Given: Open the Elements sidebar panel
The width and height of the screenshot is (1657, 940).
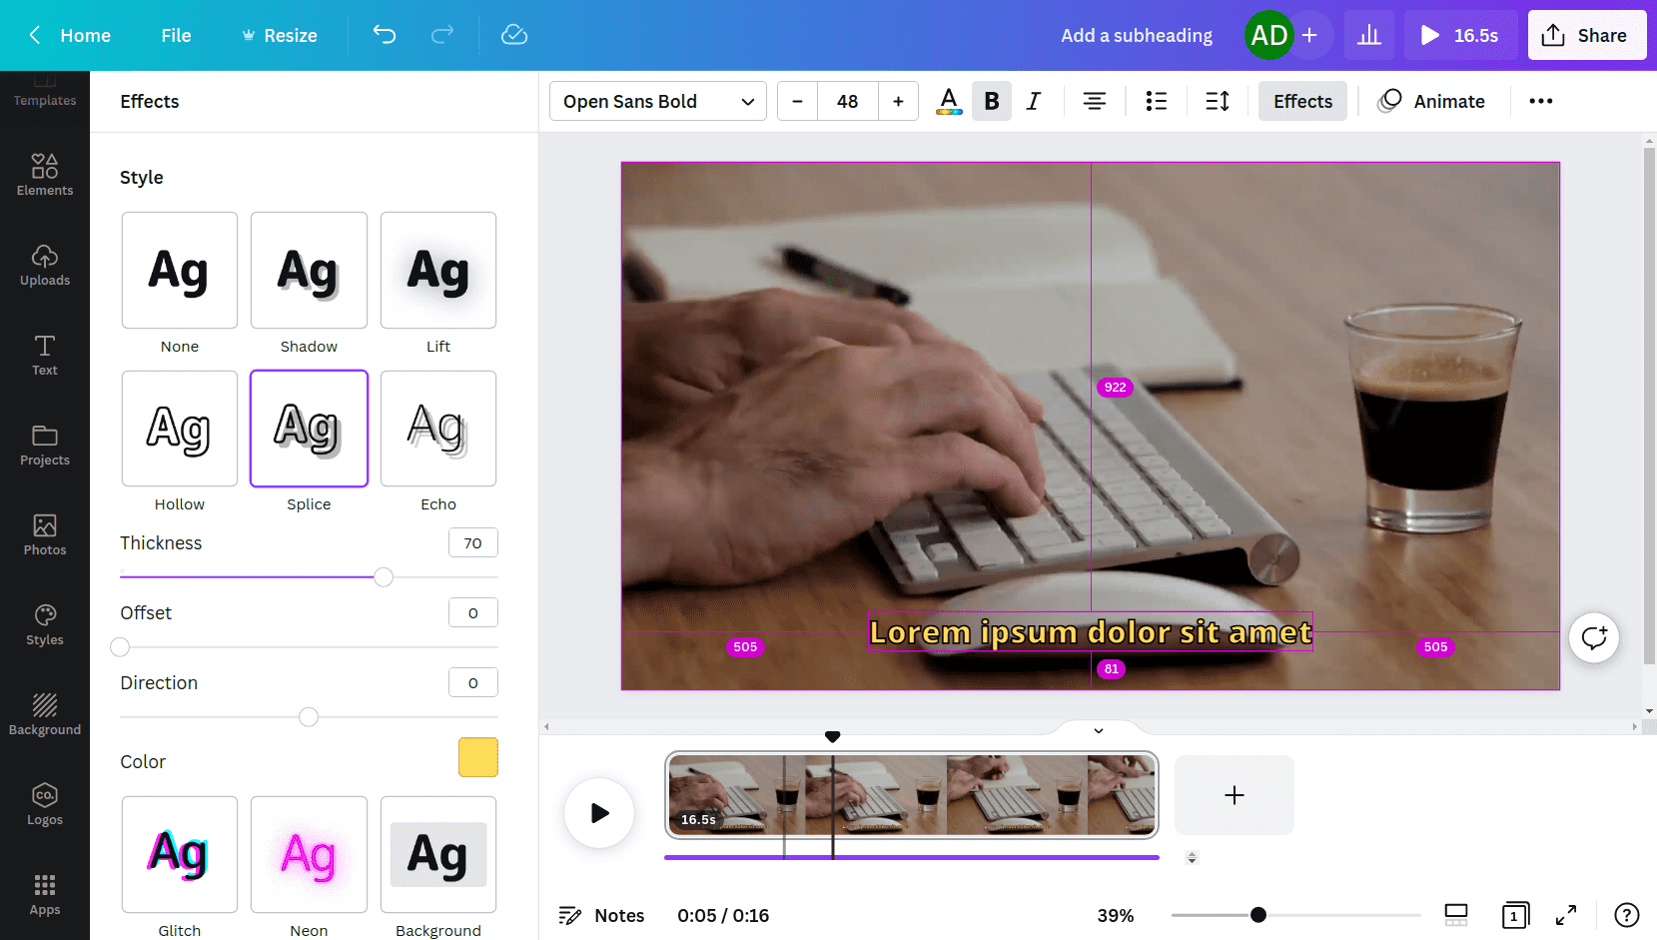Looking at the screenshot, I should point(45,175).
